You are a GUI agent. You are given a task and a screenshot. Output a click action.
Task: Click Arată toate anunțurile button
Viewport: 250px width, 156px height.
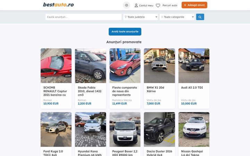pyautogui.click(x=125, y=32)
